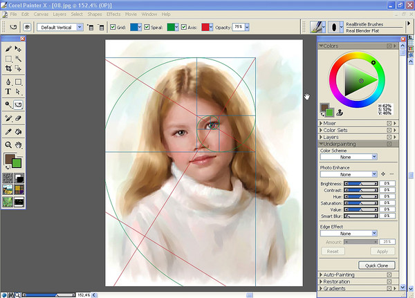Collapse the Underpainting palette
Screen dimensions: 415x298
321,144
